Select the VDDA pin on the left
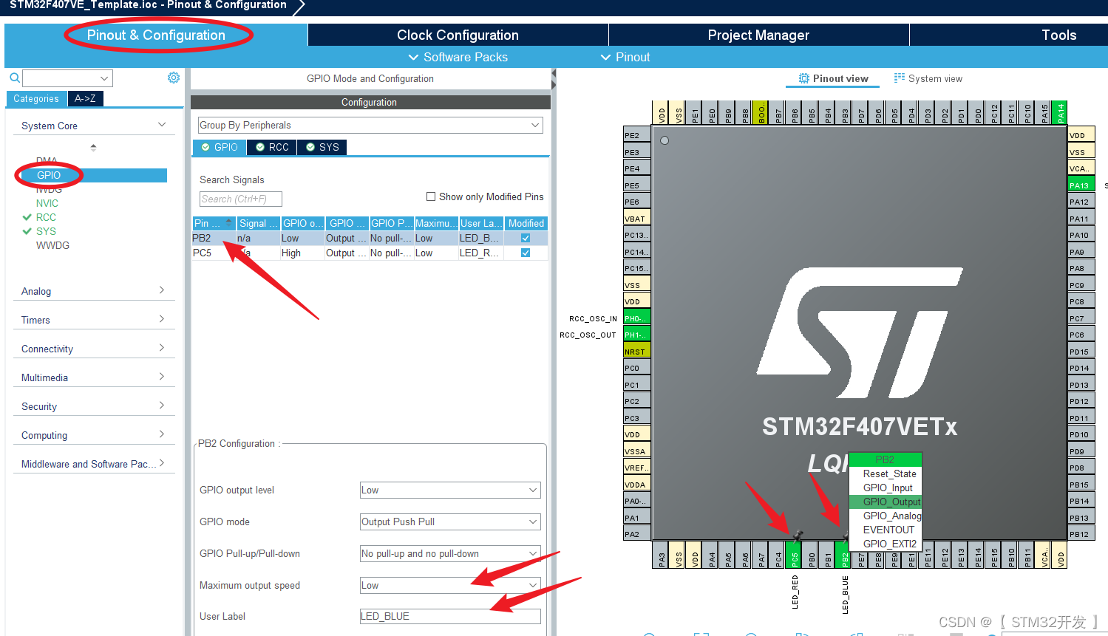1108x636 pixels. 636,484
